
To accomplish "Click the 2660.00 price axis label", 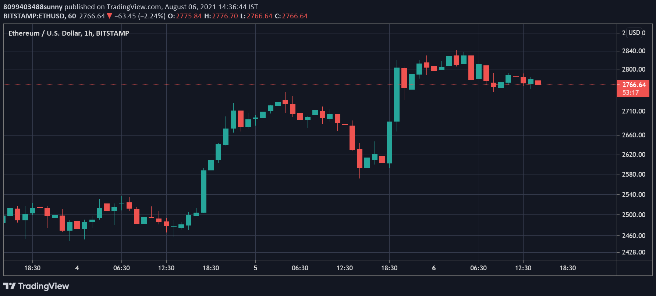I will click(634, 135).
